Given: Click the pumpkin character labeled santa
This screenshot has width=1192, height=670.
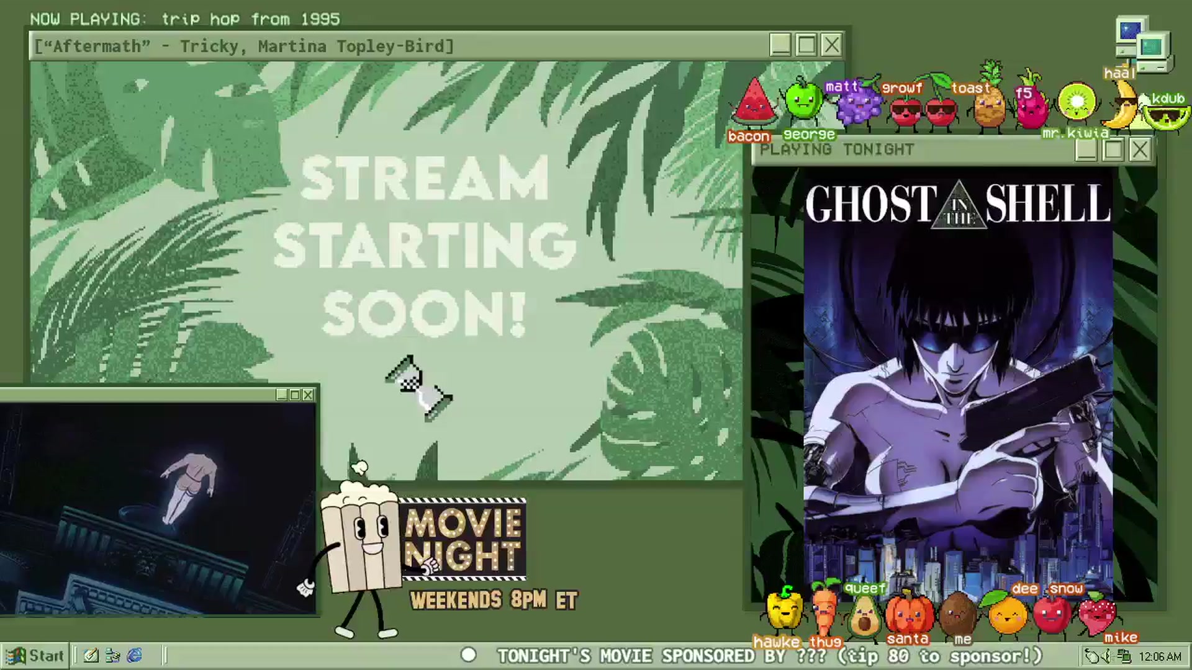Looking at the screenshot, I should click(x=910, y=612).
